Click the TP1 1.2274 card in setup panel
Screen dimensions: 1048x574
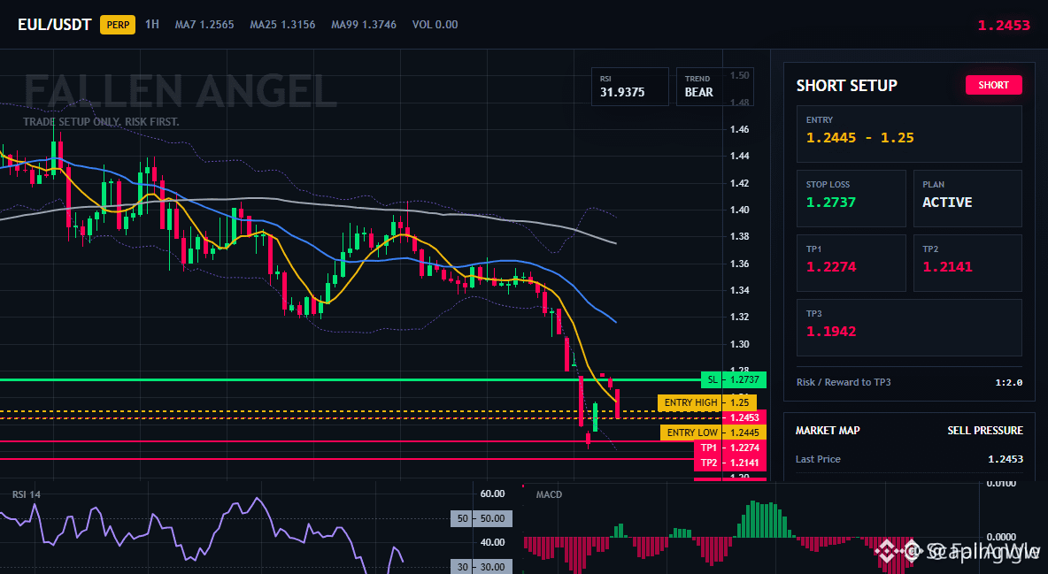(x=851, y=263)
